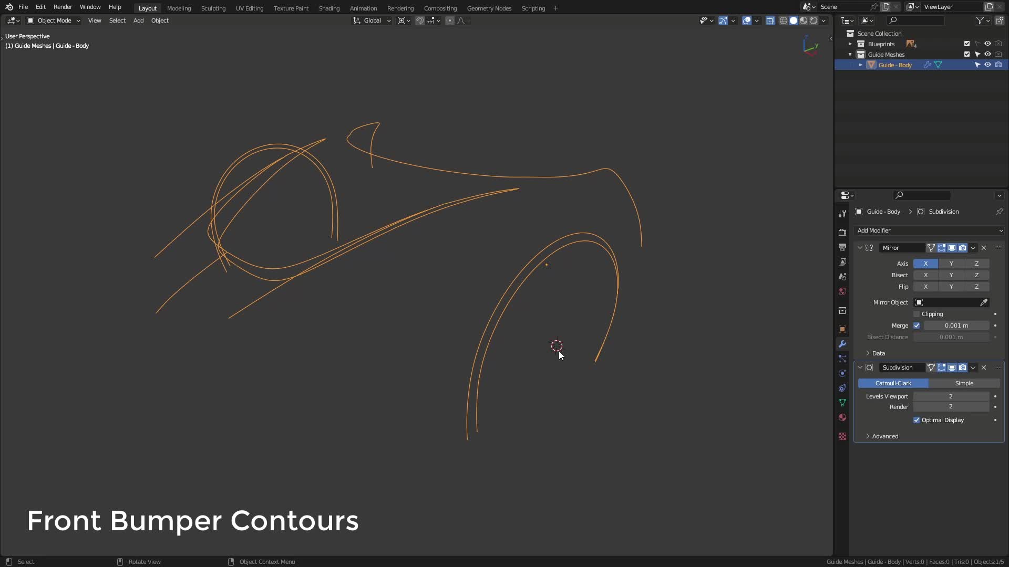Click the navigation axis gizmo

pos(810,46)
